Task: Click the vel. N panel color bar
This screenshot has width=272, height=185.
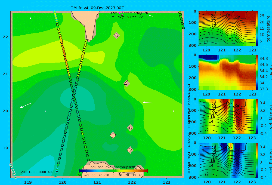Action: (256, 116)
